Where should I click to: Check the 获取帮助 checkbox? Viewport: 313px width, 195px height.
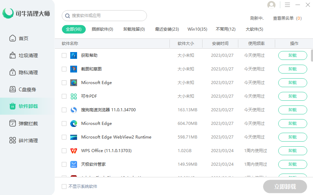pyautogui.click(x=64, y=55)
